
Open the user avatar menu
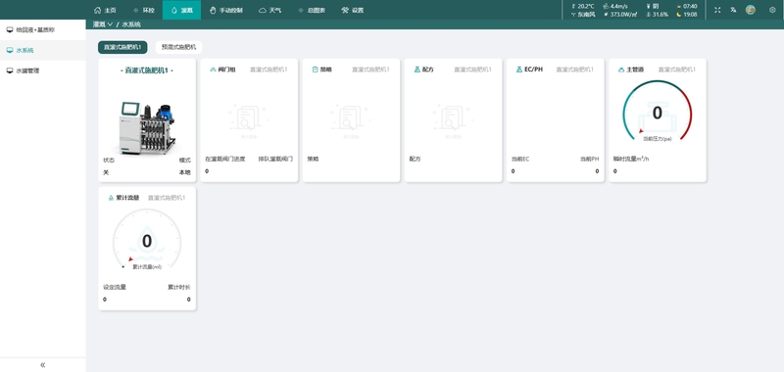750,10
